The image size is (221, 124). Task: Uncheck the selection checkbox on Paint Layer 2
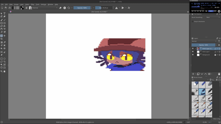[x=195, y=49]
